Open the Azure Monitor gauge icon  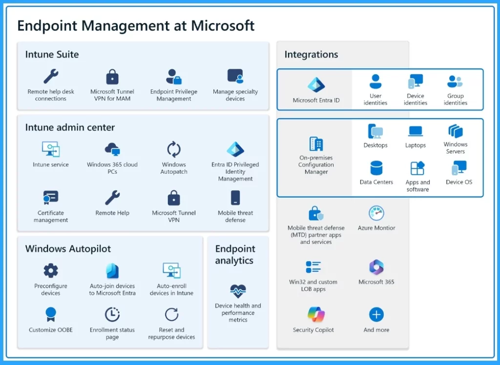coord(376,213)
